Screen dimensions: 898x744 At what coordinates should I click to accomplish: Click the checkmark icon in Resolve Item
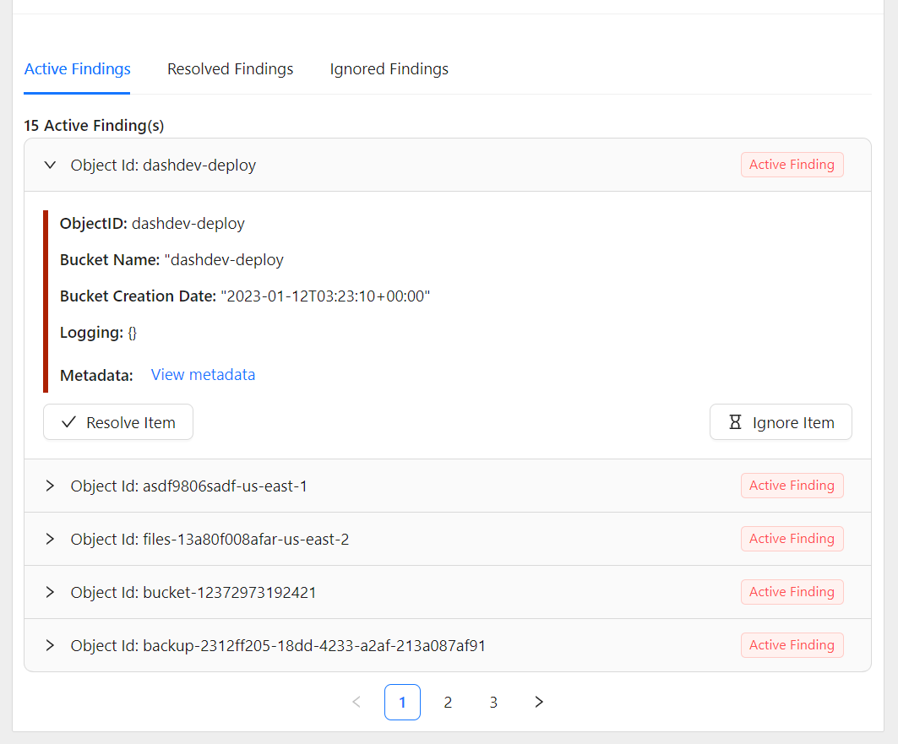(x=69, y=422)
